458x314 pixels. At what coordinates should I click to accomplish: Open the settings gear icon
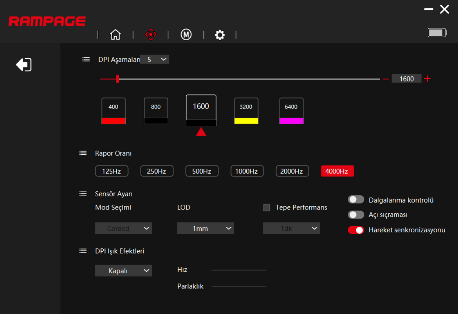click(x=220, y=35)
